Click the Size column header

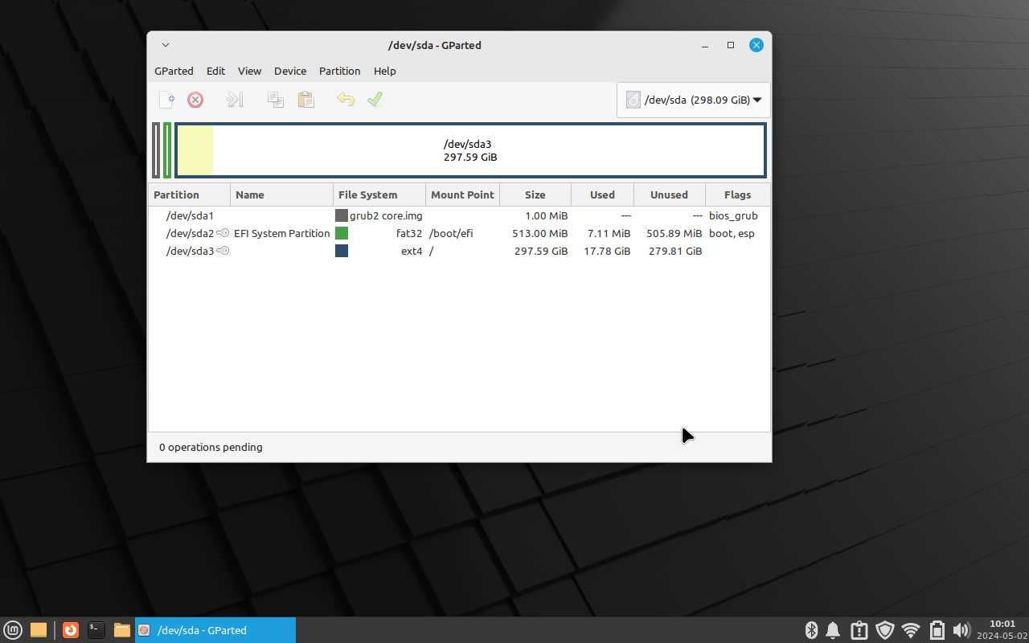(x=535, y=195)
